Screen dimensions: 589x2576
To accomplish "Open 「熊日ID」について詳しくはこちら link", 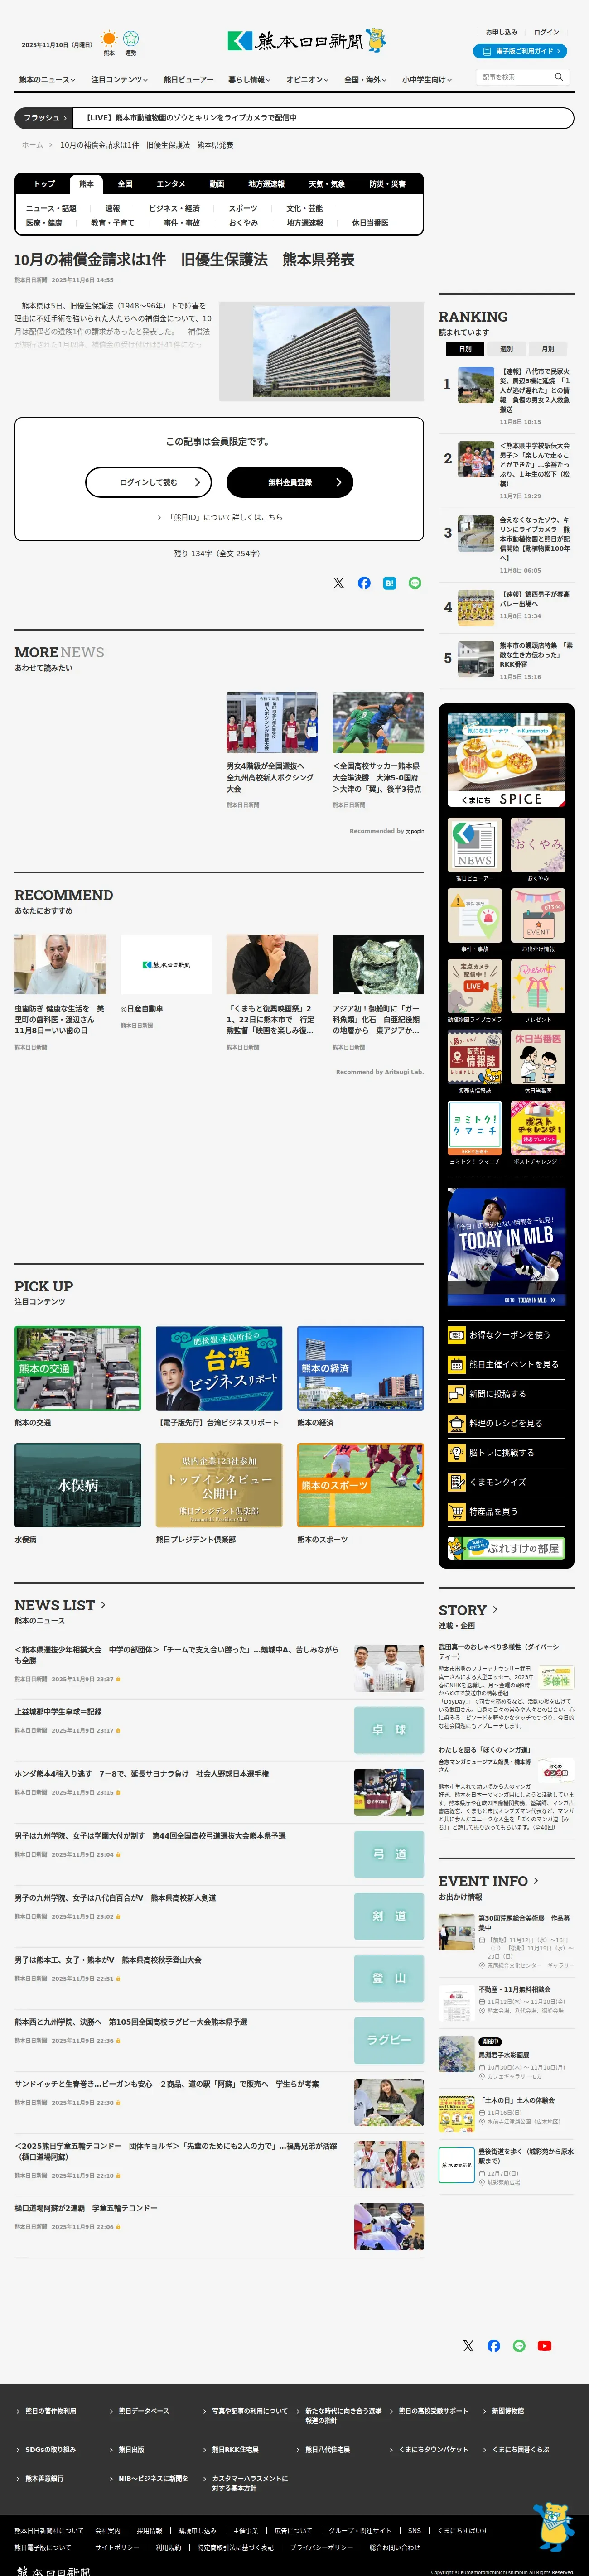I will point(220,518).
